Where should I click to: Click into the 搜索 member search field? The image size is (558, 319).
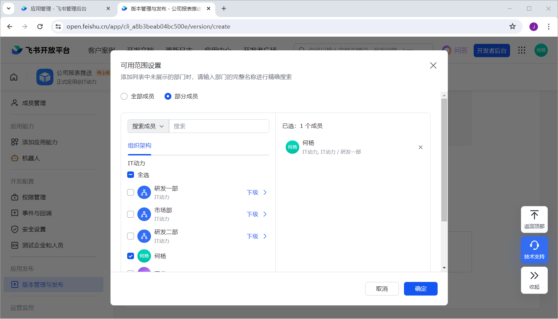pyautogui.click(x=219, y=126)
